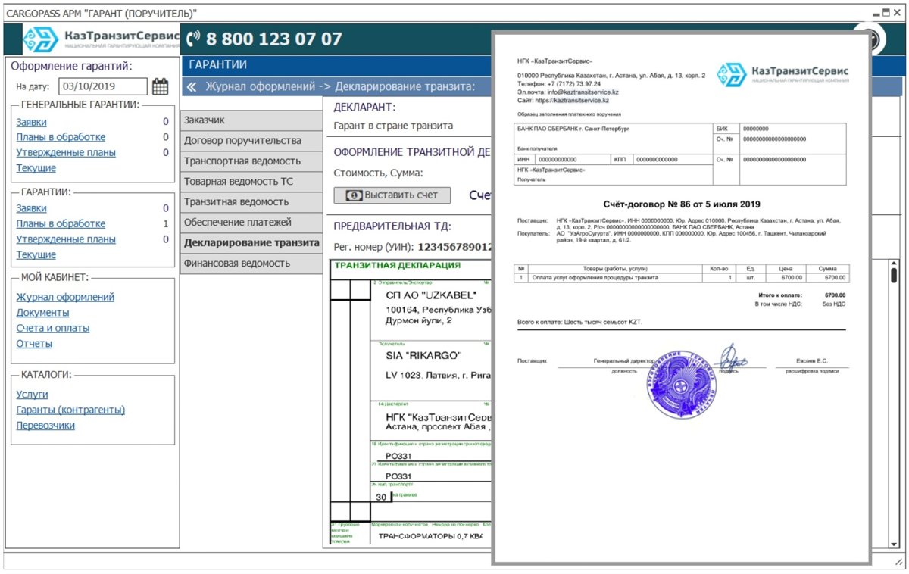Switch to the Заказчик tab
The height and width of the screenshot is (574, 909).
coord(251,120)
